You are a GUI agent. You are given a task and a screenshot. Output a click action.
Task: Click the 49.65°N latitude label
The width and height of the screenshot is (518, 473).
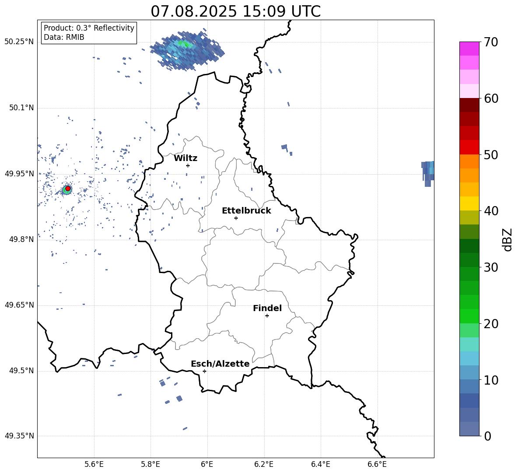coord(20,305)
